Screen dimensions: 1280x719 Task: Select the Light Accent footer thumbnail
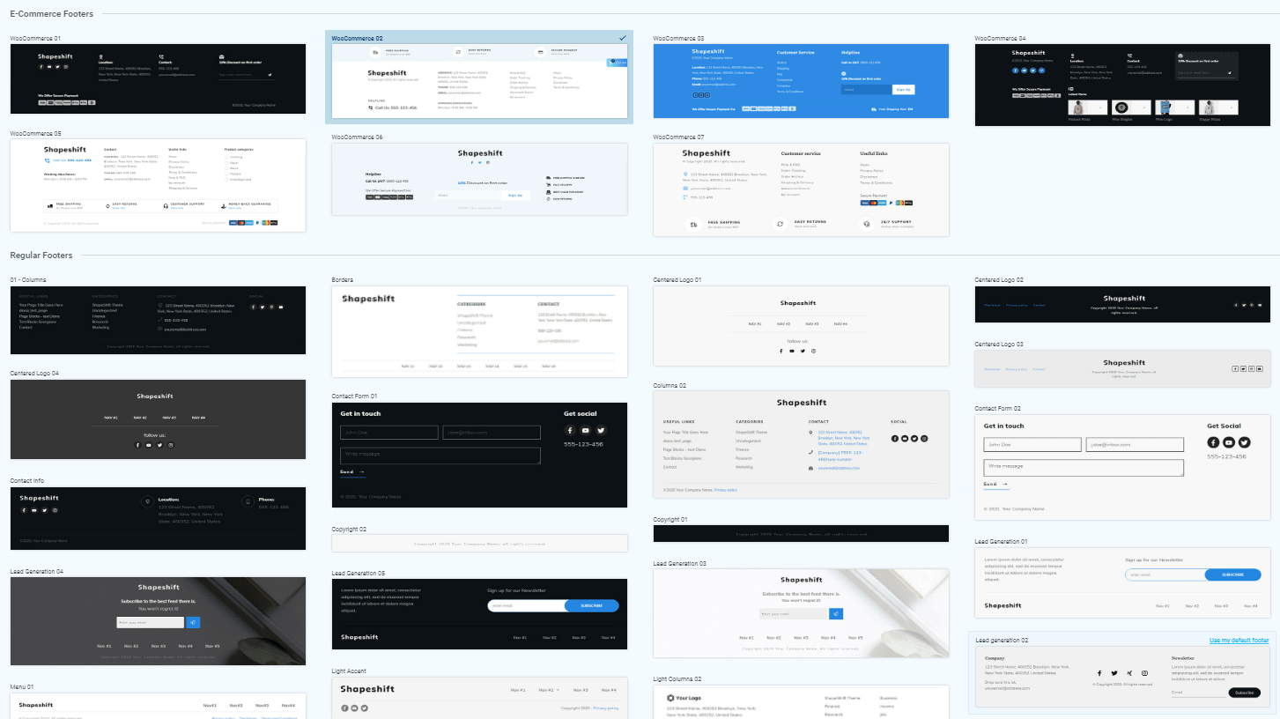(x=479, y=697)
